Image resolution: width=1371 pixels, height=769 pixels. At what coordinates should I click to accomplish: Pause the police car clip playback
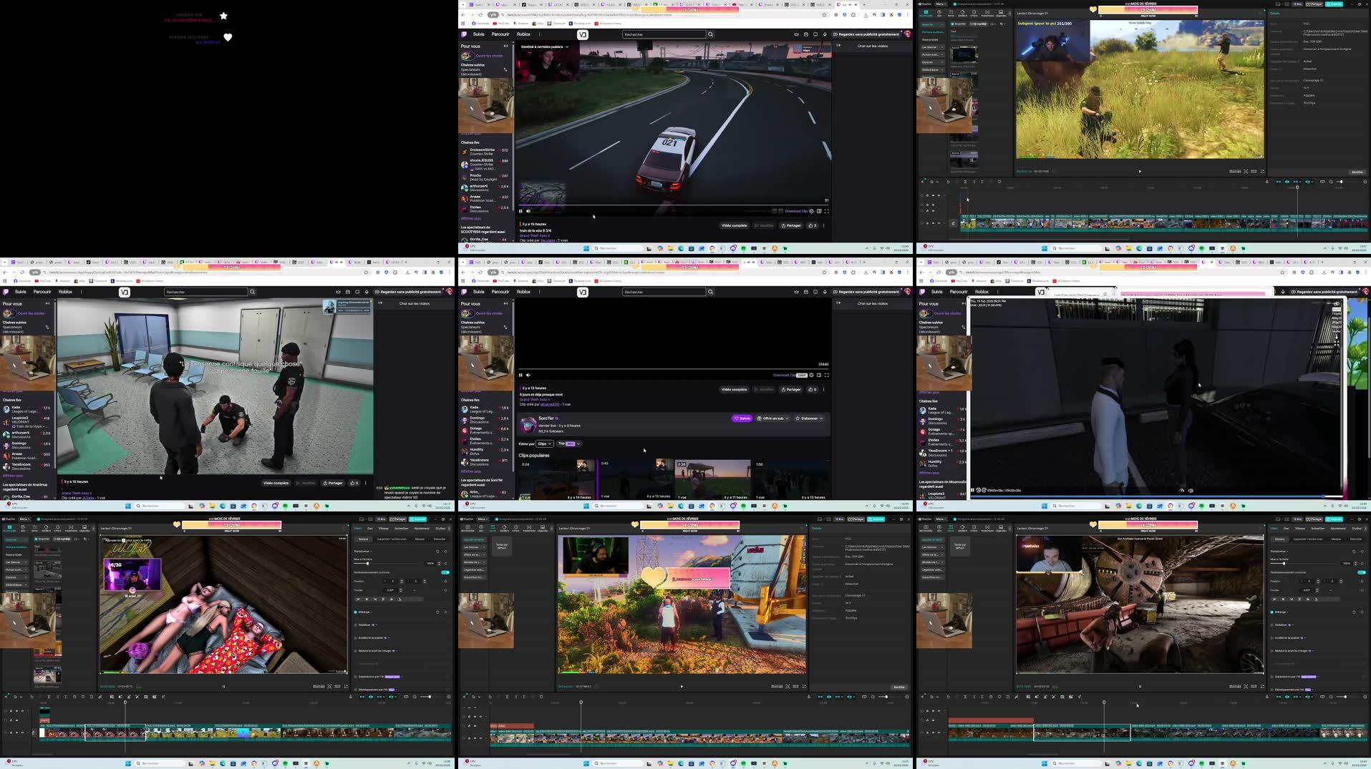click(520, 211)
